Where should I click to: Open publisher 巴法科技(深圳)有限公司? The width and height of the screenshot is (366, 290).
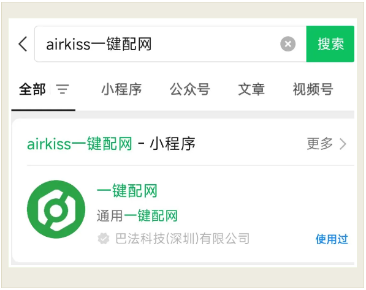point(183,239)
